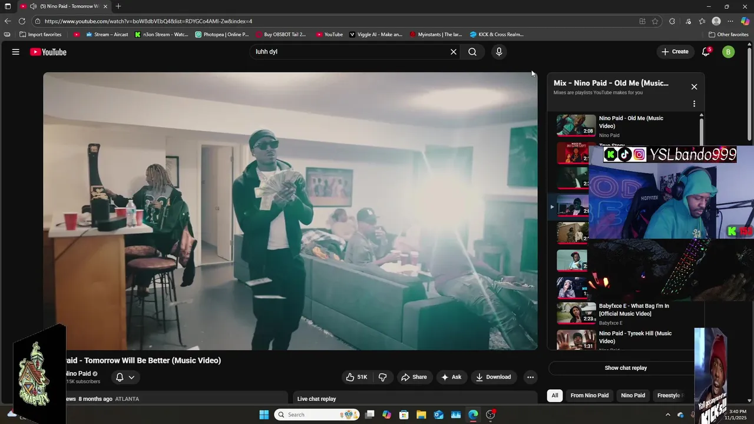The image size is (754, 424).
Task: Click the Windows taskbar Search box
Action: [317, 415]
